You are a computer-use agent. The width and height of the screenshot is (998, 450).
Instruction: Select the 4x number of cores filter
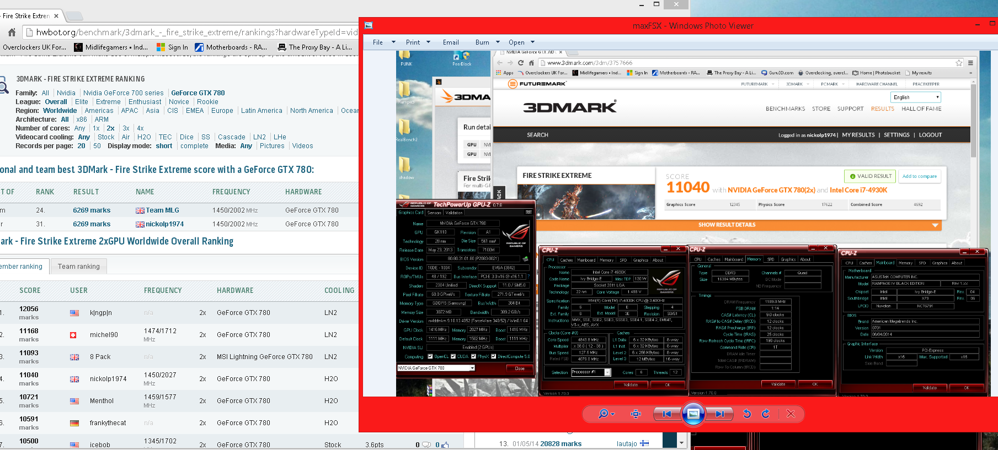141,128
